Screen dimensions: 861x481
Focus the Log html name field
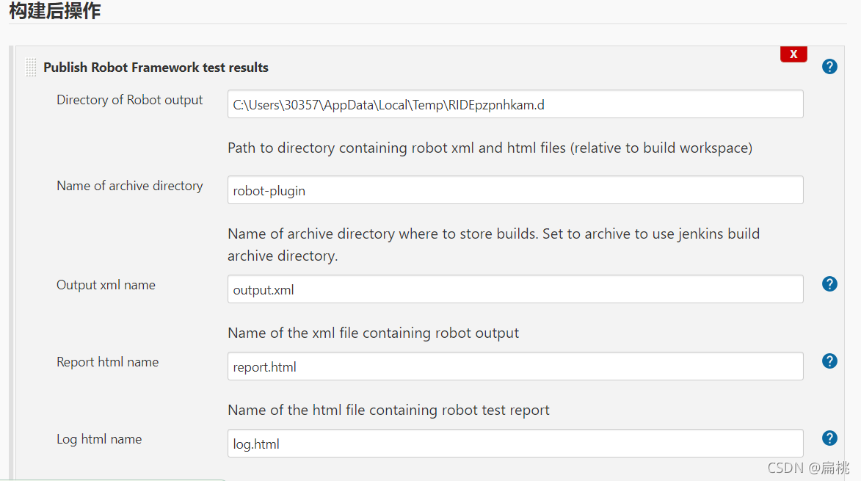(515, 444)
